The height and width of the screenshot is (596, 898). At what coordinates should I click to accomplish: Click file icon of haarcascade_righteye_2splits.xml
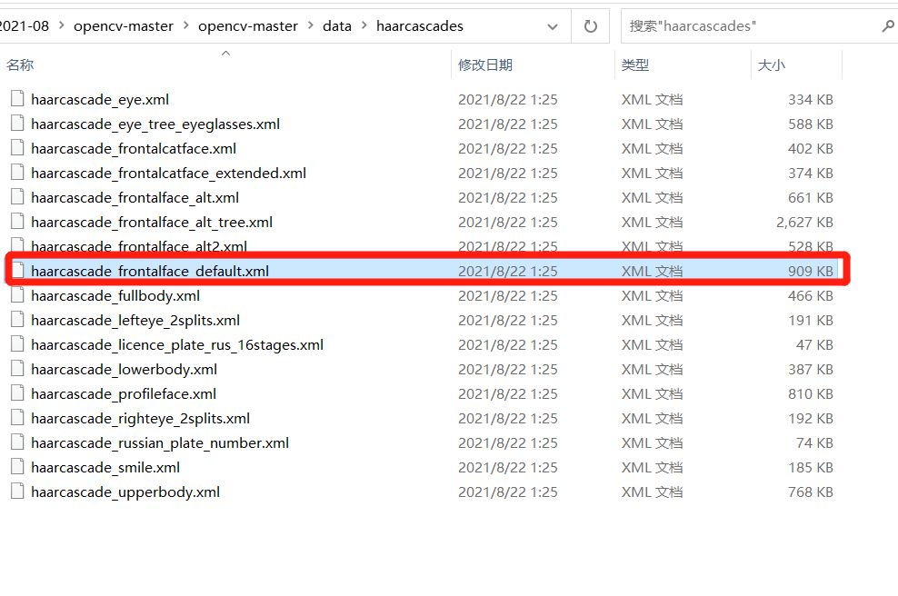(x=18, y=418)
